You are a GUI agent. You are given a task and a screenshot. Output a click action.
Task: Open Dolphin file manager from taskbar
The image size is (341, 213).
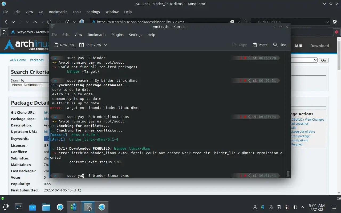[46, 207]
